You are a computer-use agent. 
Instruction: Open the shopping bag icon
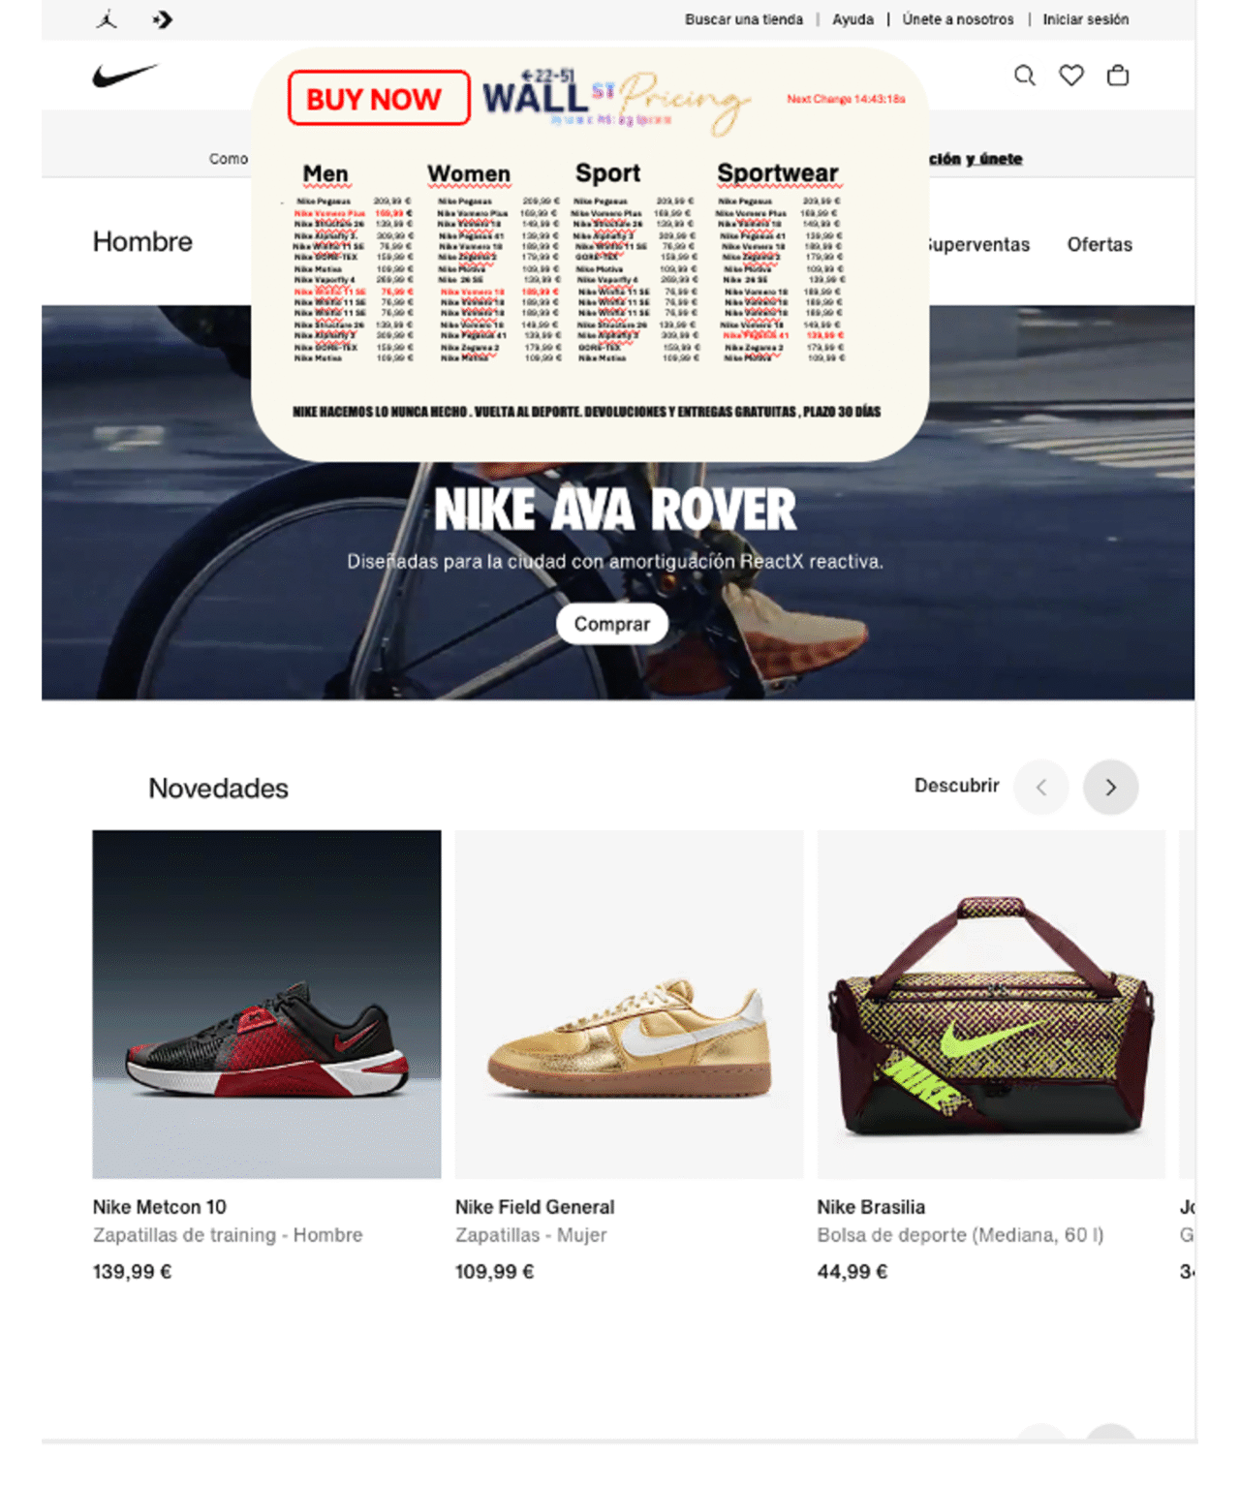tap(1118, 76)
